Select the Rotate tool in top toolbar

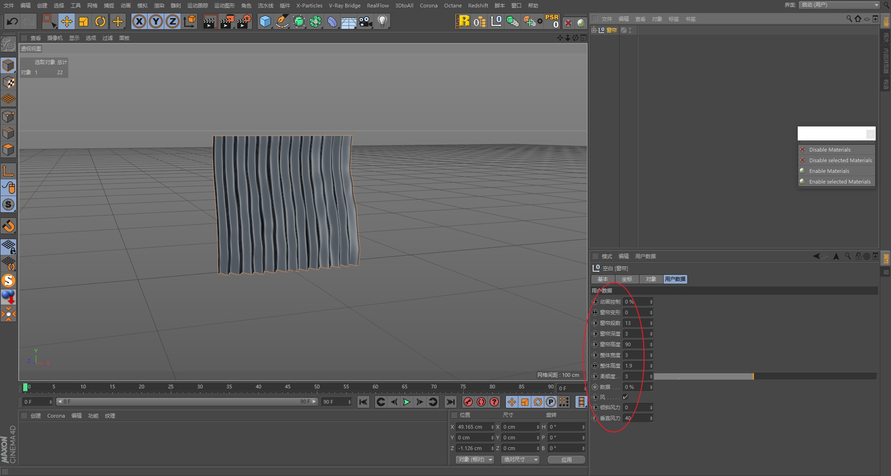tap(100, 22)
